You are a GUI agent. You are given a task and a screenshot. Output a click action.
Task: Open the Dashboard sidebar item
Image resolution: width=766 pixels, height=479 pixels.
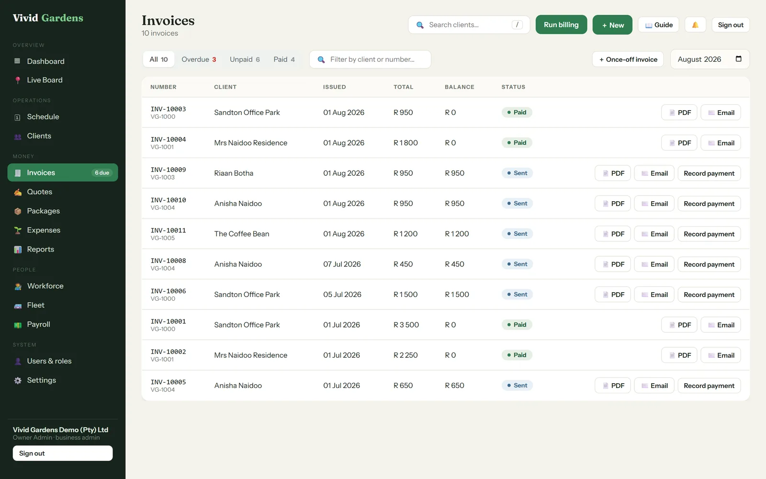click(63, 61)
